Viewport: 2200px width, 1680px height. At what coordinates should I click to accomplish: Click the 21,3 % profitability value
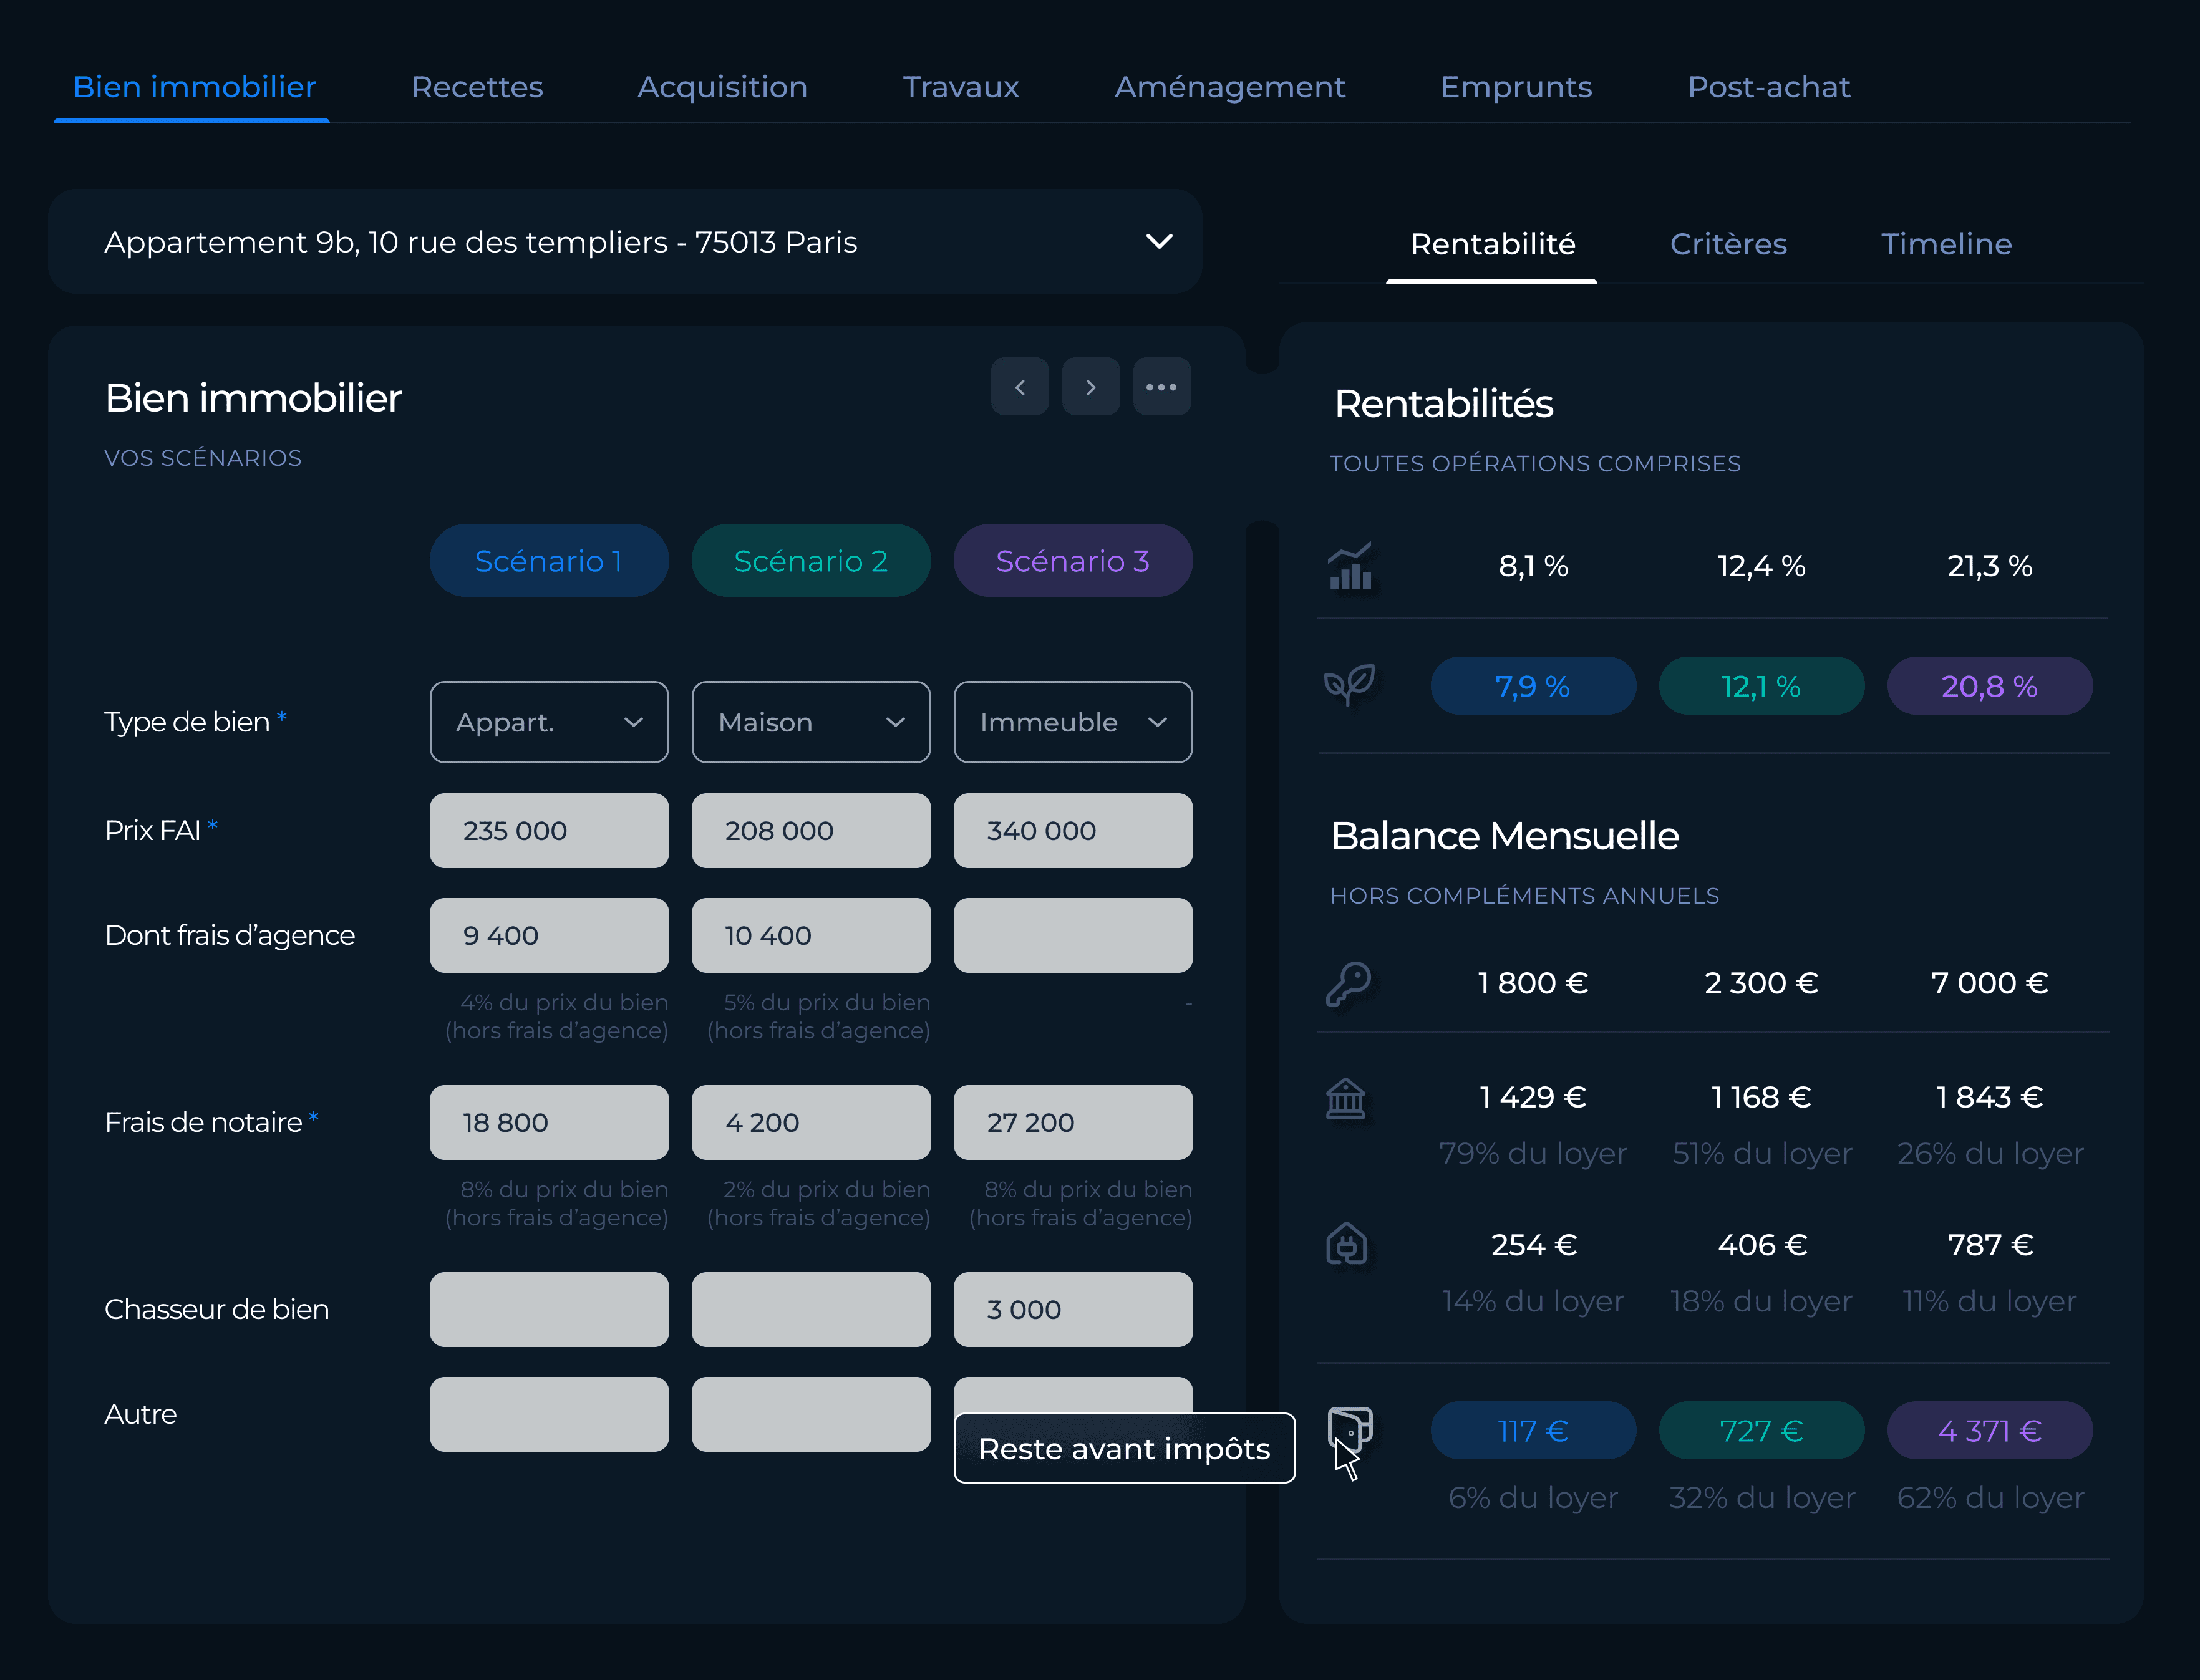[x=1989, y=567]
